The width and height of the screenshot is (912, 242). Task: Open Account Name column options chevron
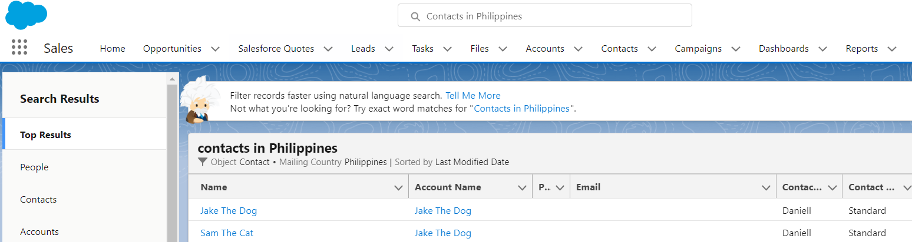522,187
